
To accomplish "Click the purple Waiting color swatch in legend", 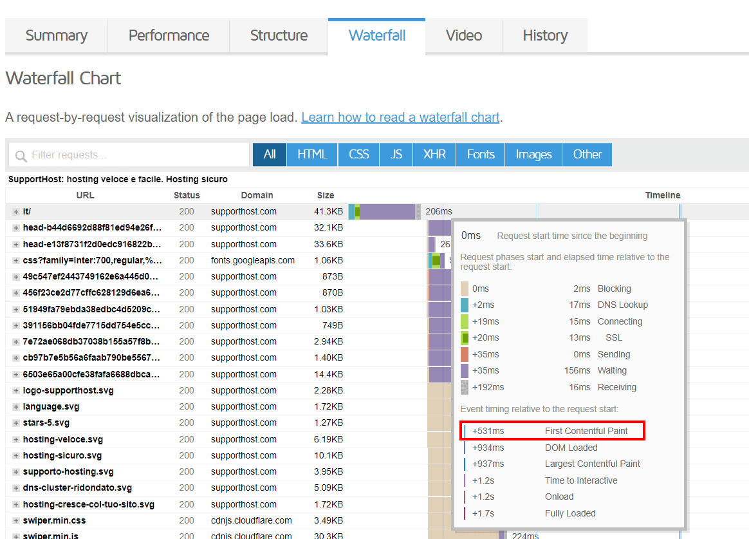I will point(465,371).
